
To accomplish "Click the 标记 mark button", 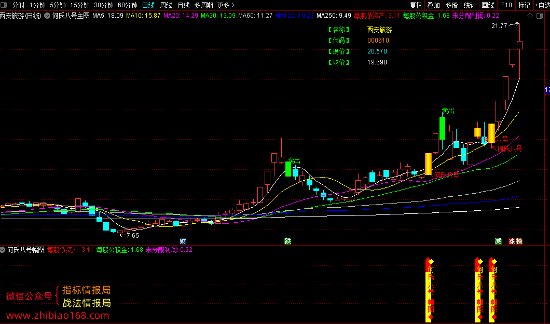I will 525,5.
